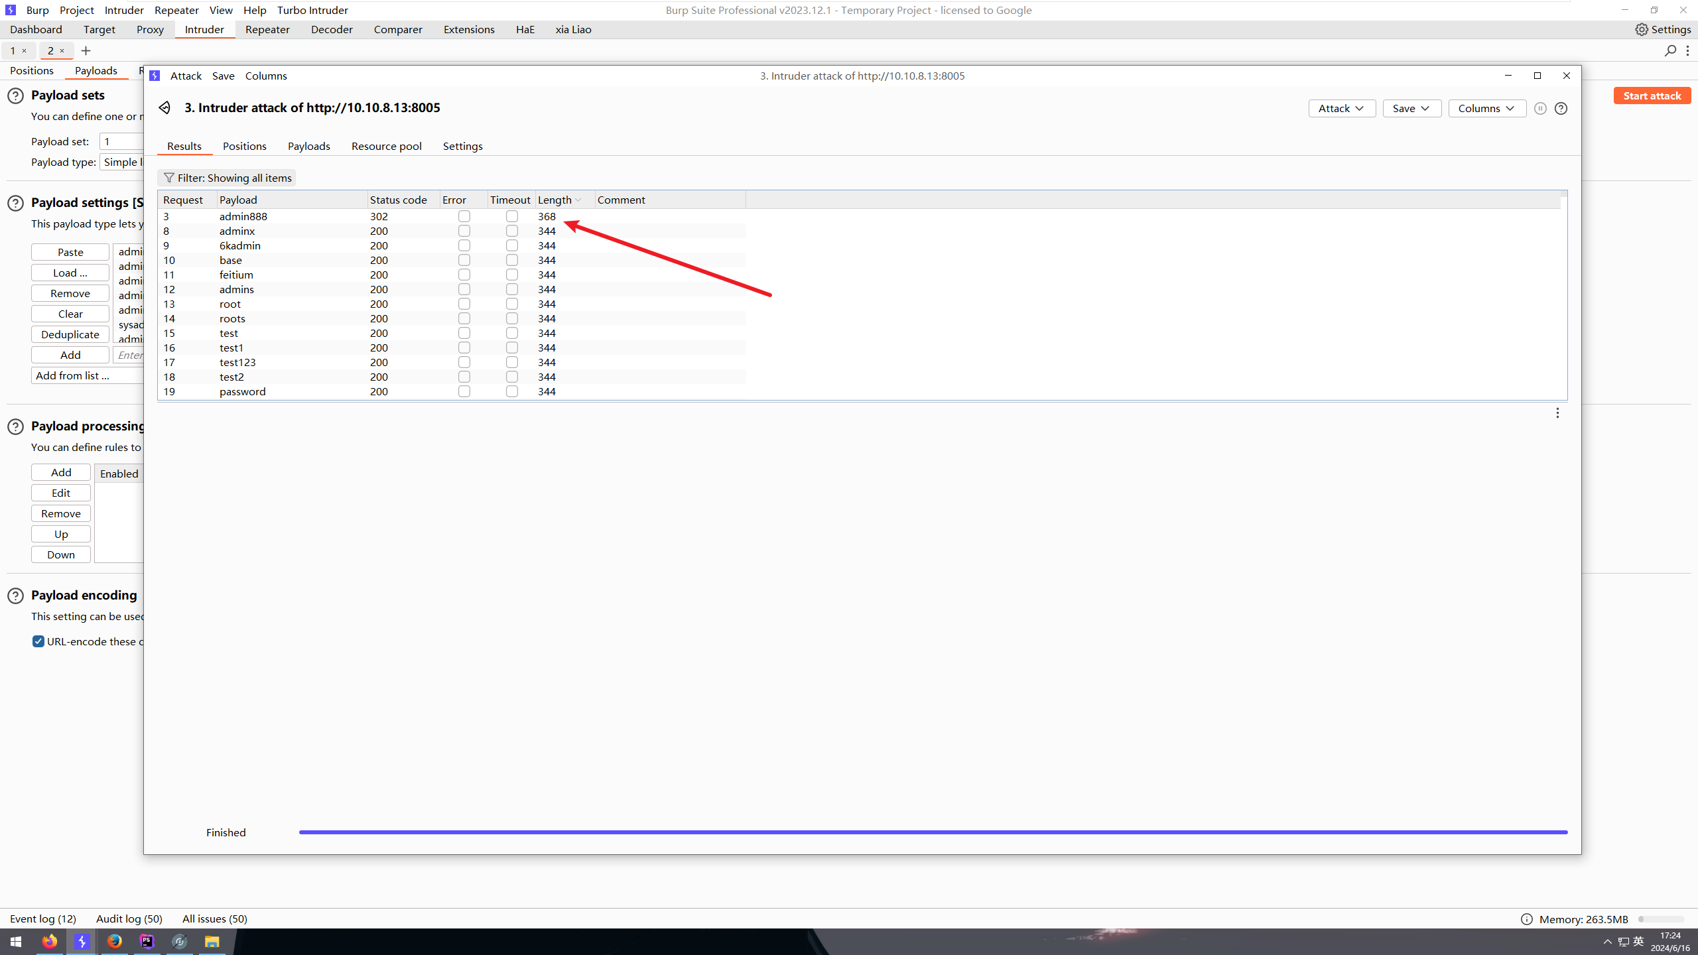
Task: Open the Audit log (50) panel
Action: 129,919
